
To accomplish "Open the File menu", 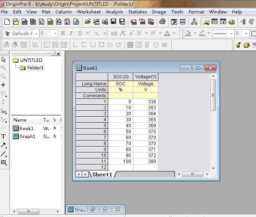I will point(4,12).
